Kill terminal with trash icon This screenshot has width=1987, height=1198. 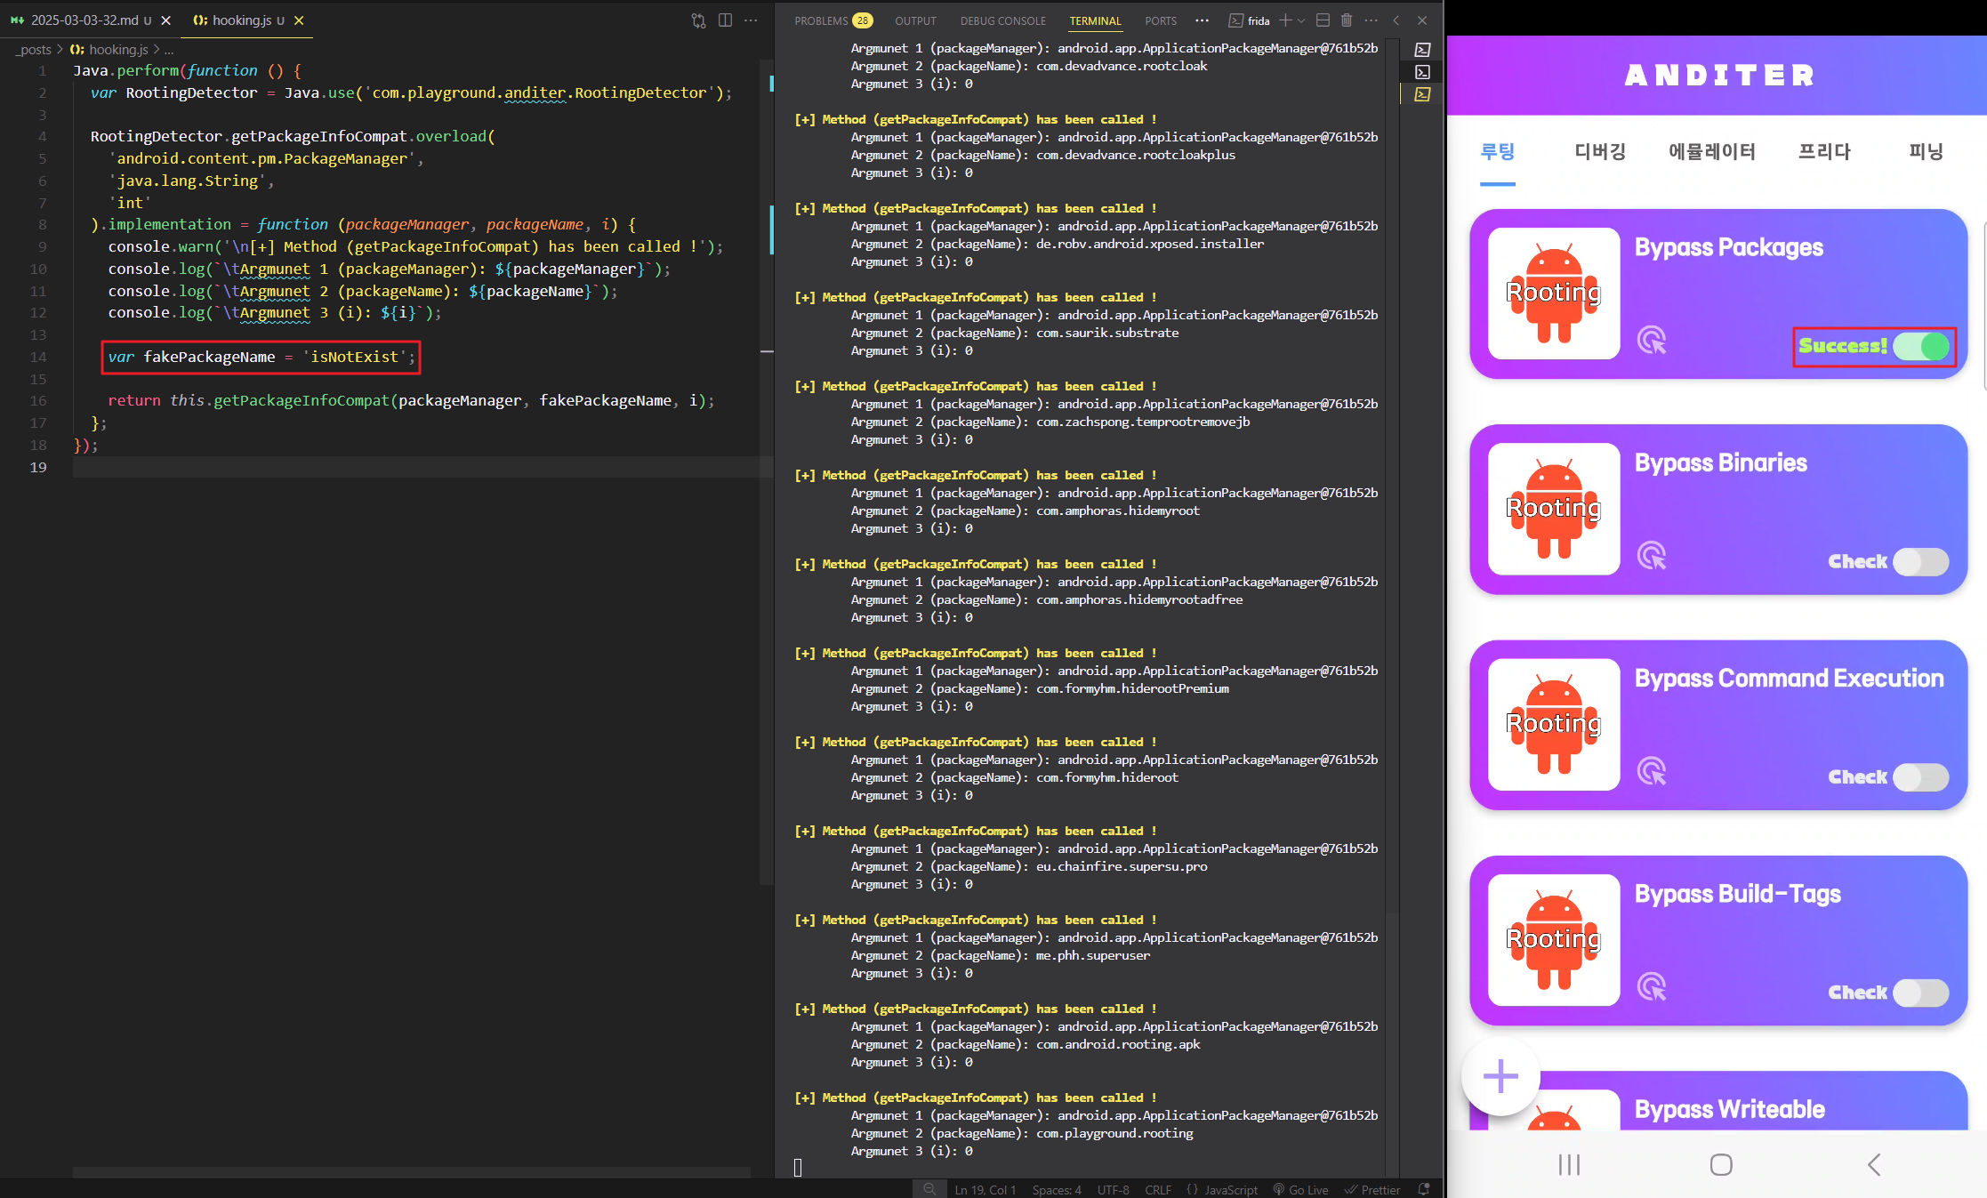point(1347,20)
